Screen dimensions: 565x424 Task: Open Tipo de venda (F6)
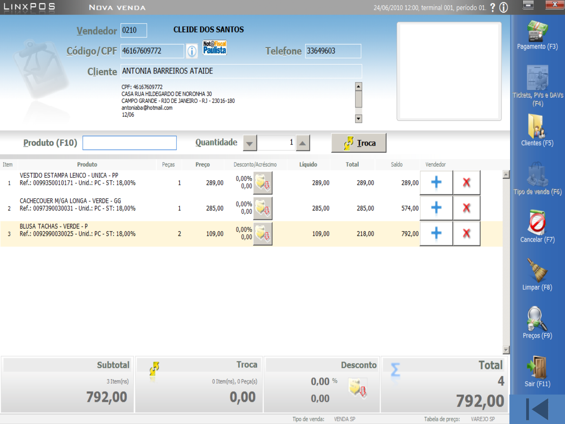538,179
